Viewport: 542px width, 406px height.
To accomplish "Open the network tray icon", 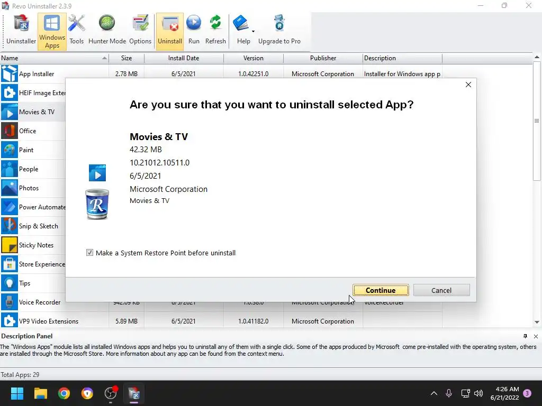I will click(465, 393).
